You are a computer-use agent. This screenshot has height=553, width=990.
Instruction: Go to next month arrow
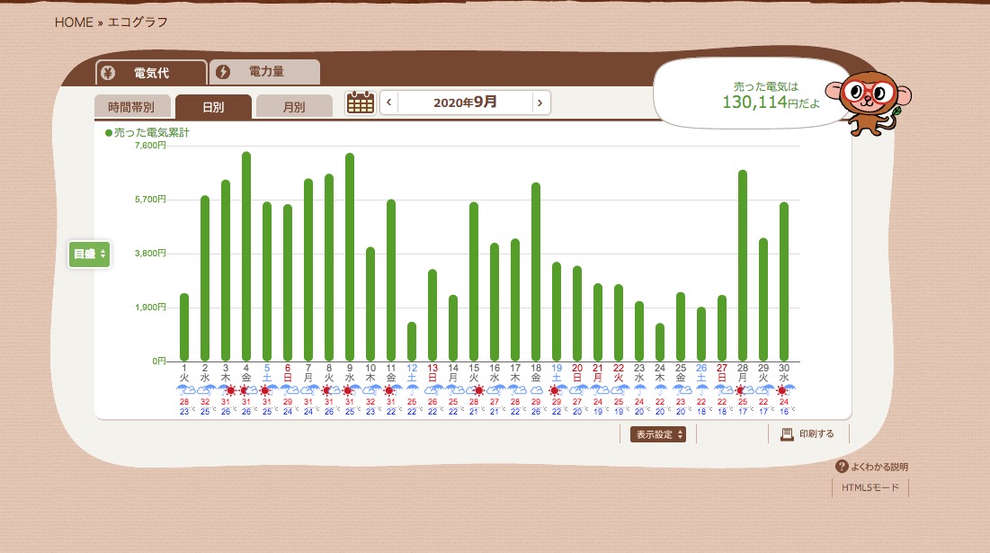coord(540,103)
